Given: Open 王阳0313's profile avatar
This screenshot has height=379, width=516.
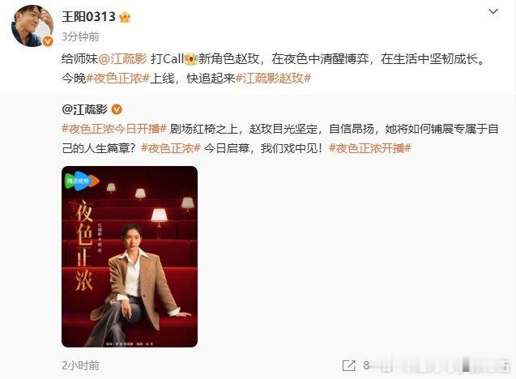Looking at the screenshot, I should click(32, 26).
